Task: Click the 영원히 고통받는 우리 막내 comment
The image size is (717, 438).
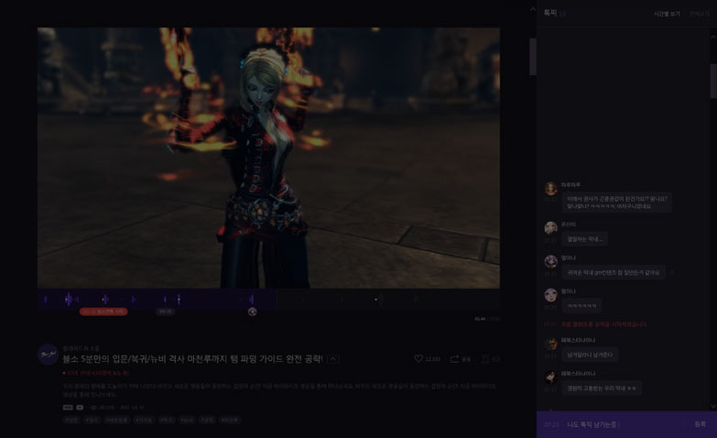Action: pyautogui.click(x=602, y=389)
